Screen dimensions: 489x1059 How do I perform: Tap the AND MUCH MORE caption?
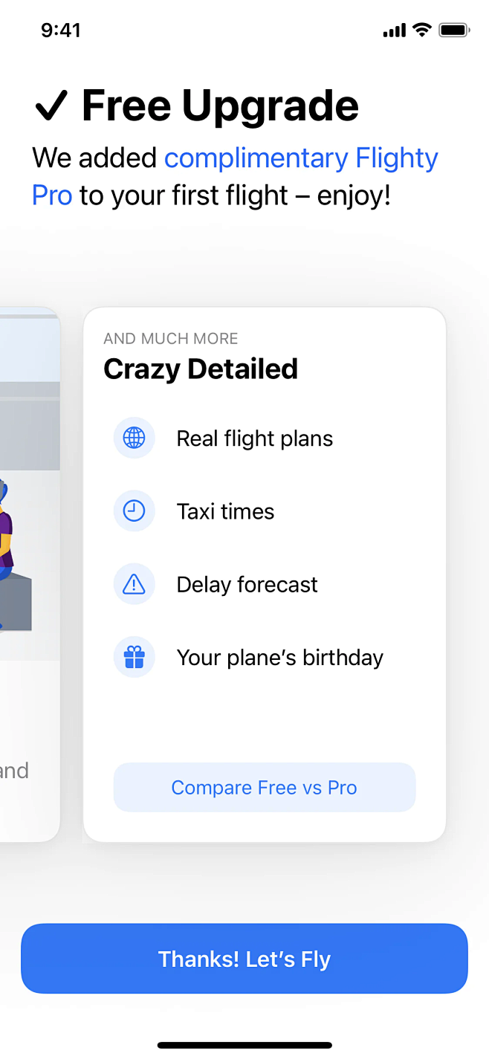(171, 339)
